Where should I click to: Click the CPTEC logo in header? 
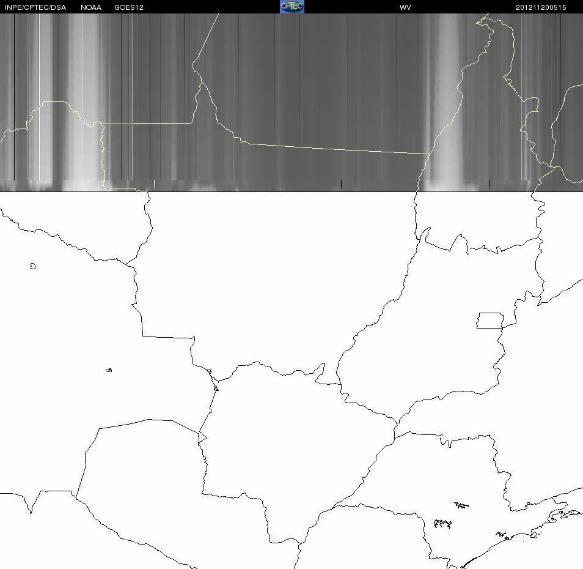pos(292,7)
